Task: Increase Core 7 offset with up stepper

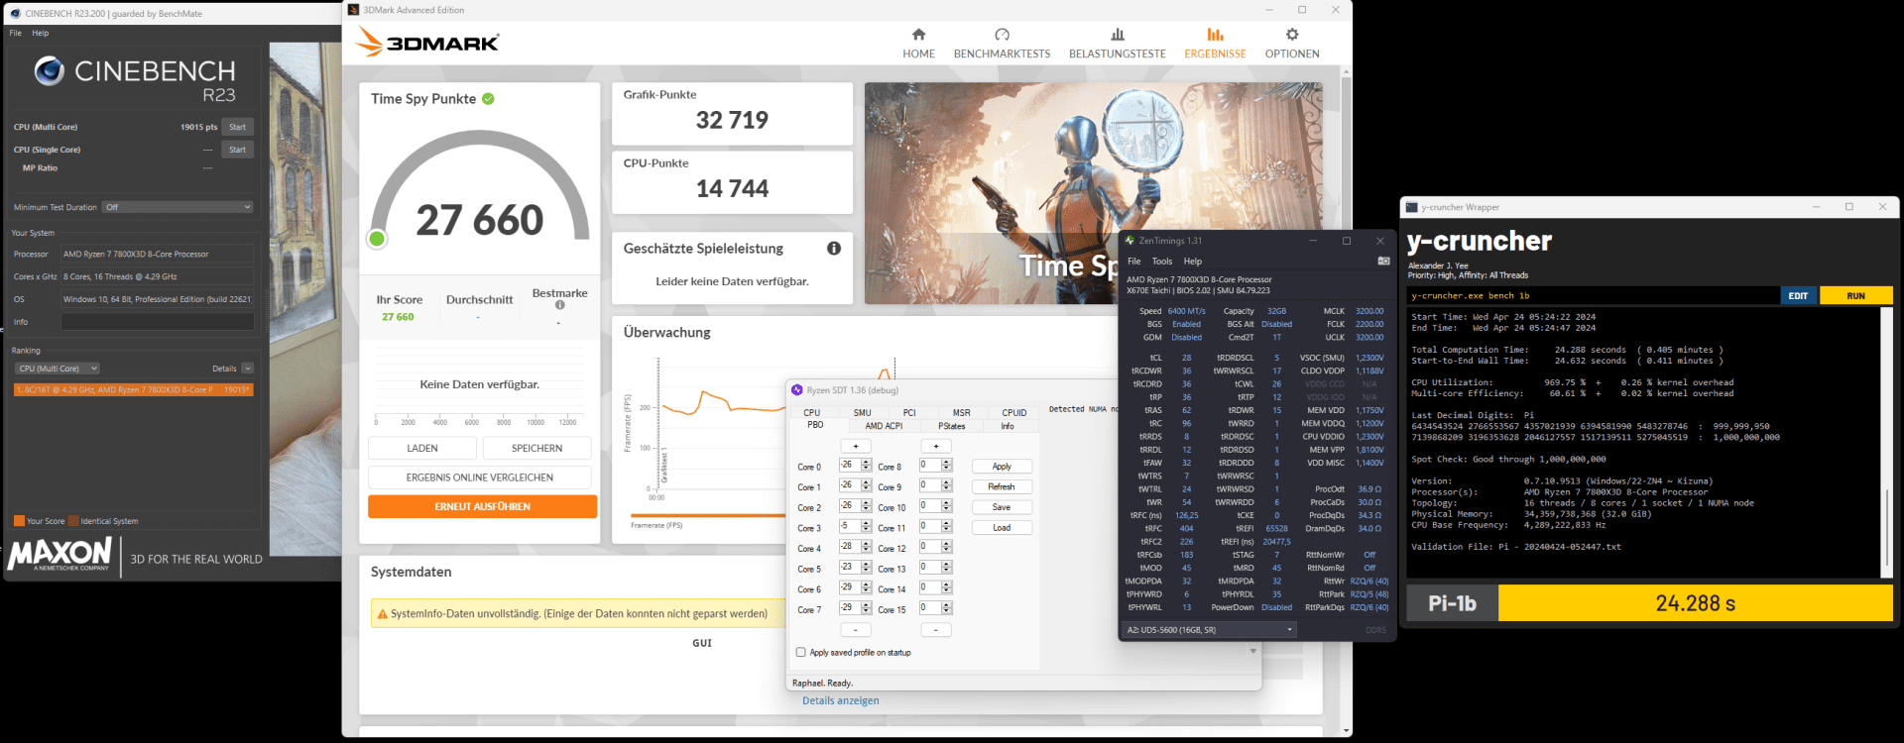Action: (x=867, y=605)
